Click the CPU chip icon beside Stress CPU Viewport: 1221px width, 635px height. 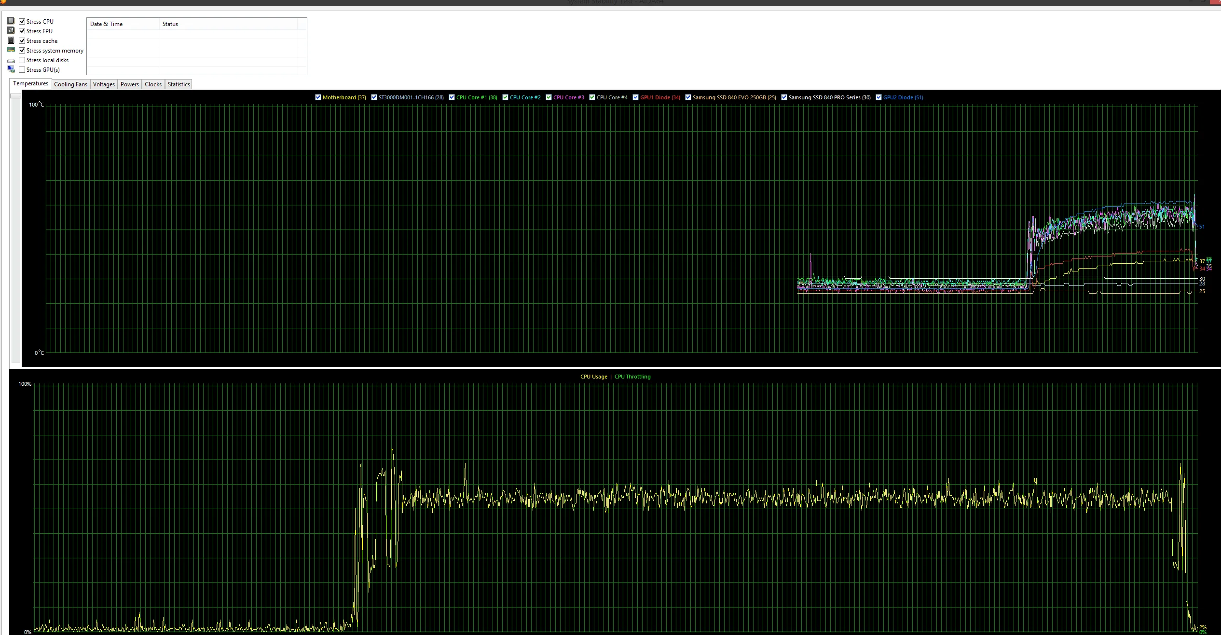(x=11, y=21)
